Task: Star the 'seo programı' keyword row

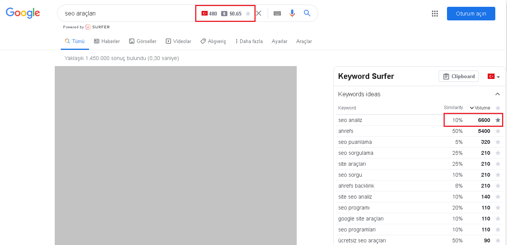Action: pyautogui.click(x=498, y=208)
